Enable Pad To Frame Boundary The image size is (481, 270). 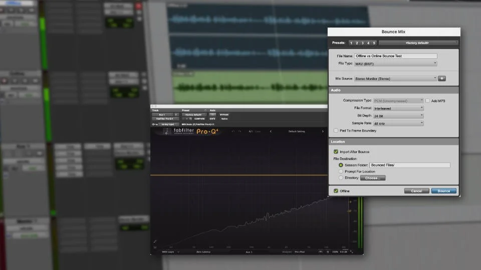[336, 130]
